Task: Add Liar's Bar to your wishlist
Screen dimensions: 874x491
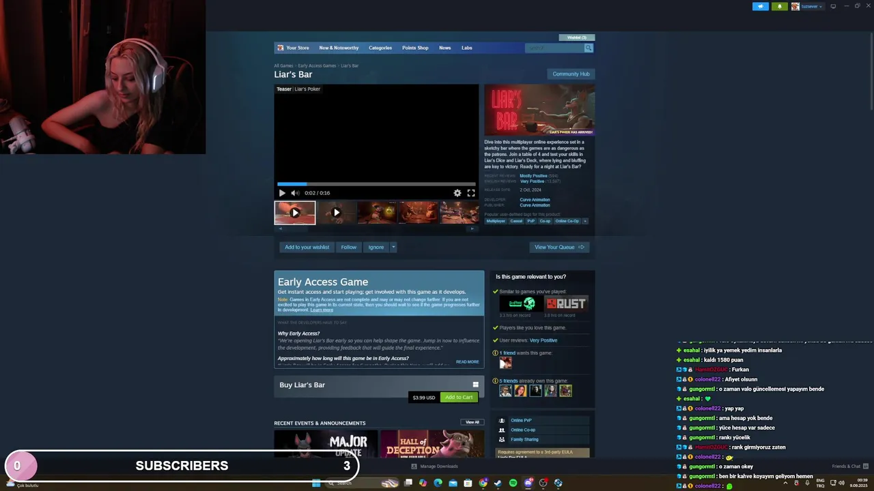Action: [307, 247]
